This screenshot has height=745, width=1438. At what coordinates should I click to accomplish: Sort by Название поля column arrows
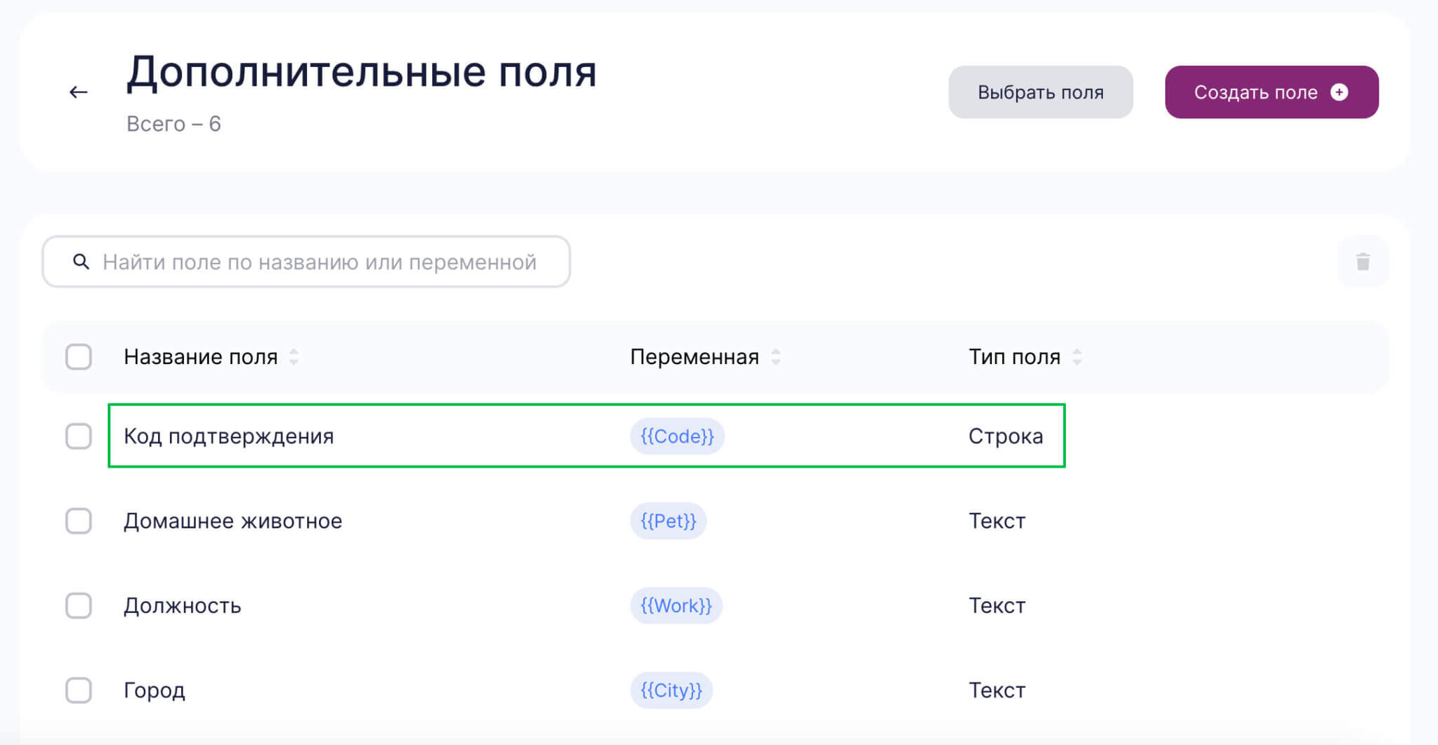[294, 357]
